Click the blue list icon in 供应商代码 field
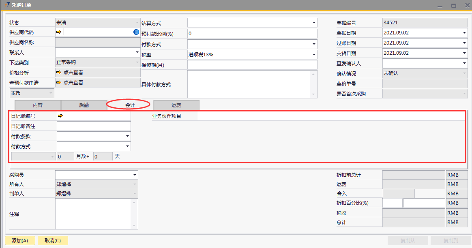This screenshot has height=248, width=472. click(136, 32)
